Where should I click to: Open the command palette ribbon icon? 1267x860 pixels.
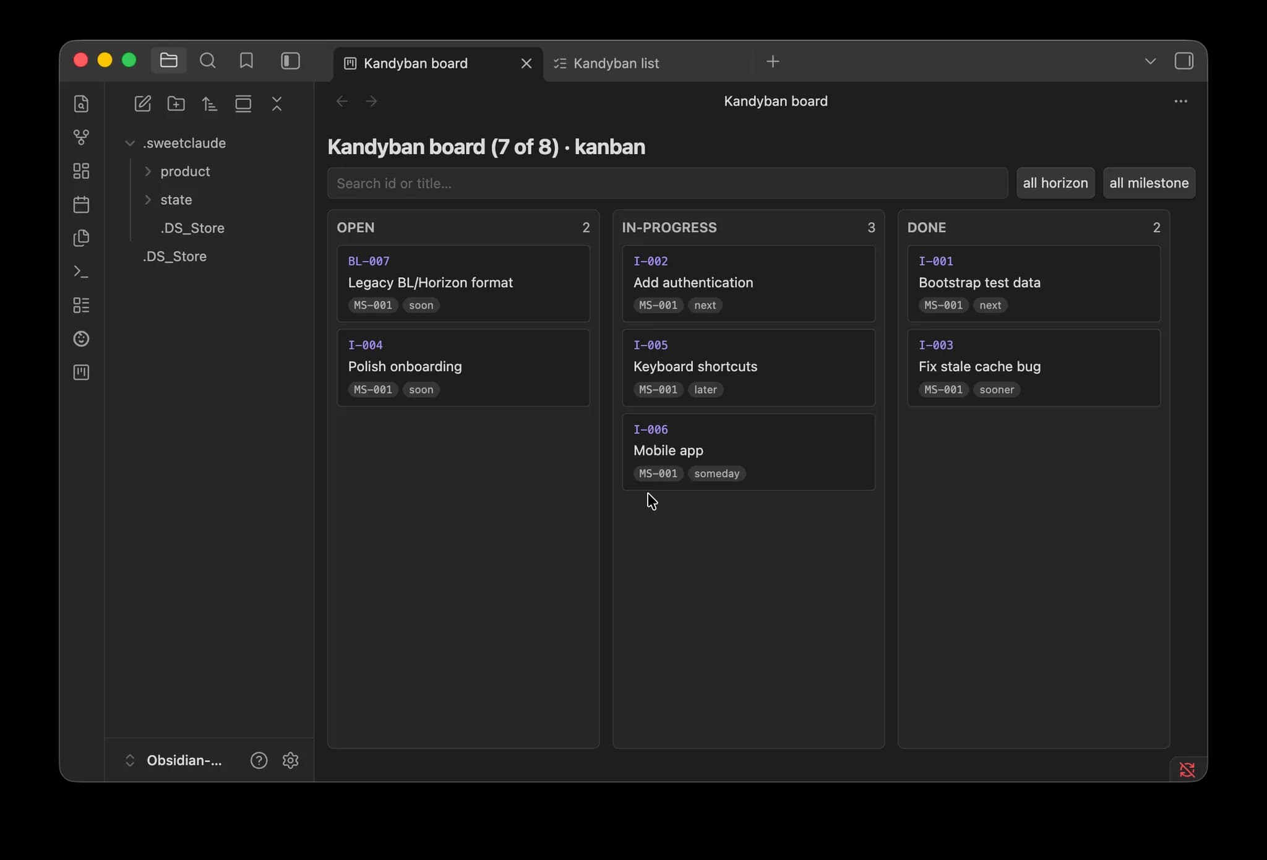pos(81,272)
